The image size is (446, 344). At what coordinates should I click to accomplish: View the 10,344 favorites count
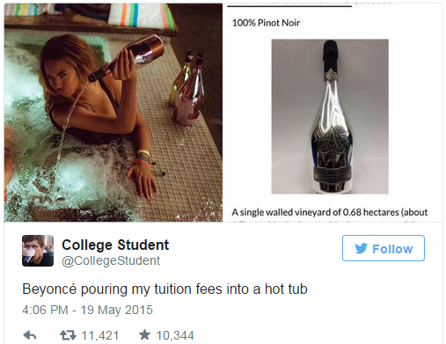click(x=175, y=335)
